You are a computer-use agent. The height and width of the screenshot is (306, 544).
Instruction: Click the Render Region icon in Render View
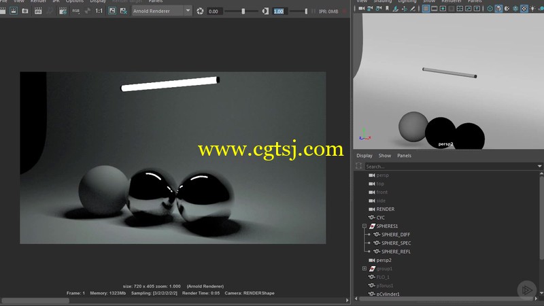click(14, 11)
